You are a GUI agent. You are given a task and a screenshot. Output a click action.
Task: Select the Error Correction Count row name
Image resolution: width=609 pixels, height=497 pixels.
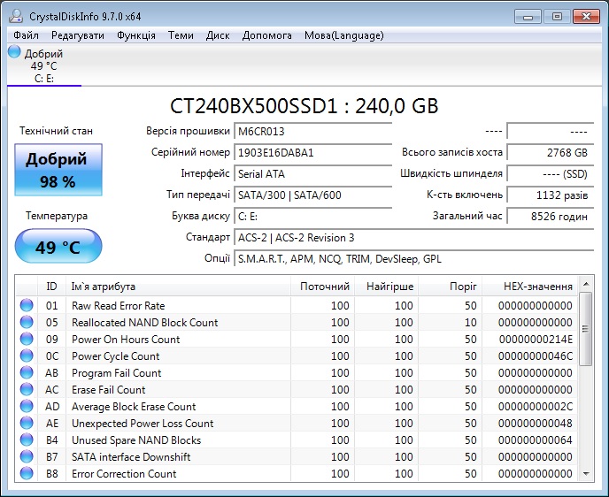[124, 474]
